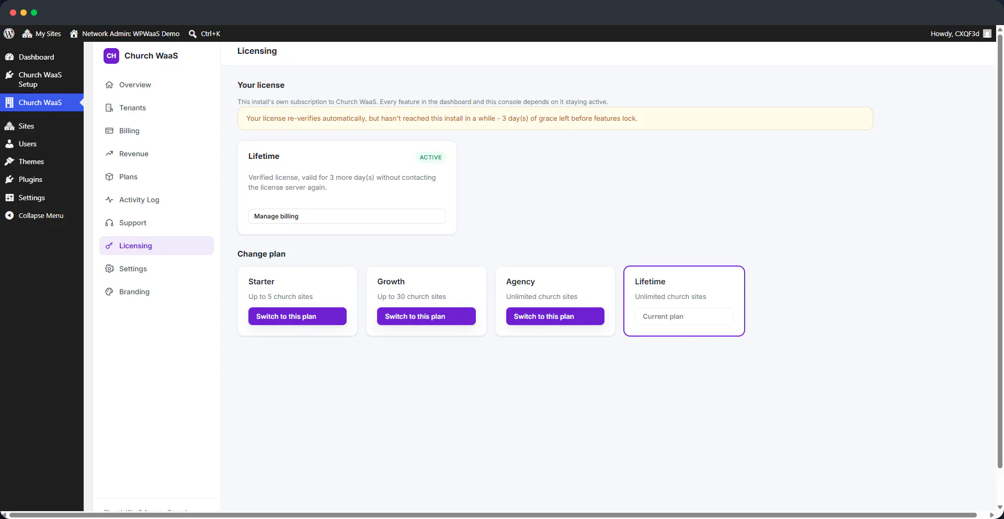
Task: Click the Church WaaS console title
Action: click(151, 56)
